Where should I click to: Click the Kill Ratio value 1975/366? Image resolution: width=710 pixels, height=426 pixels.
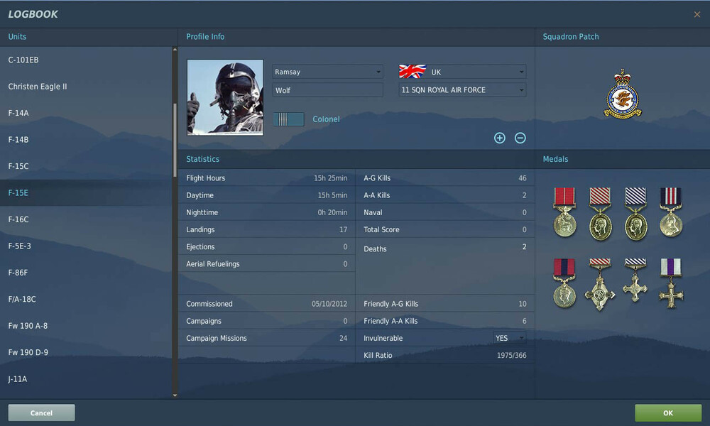point(512,356)
